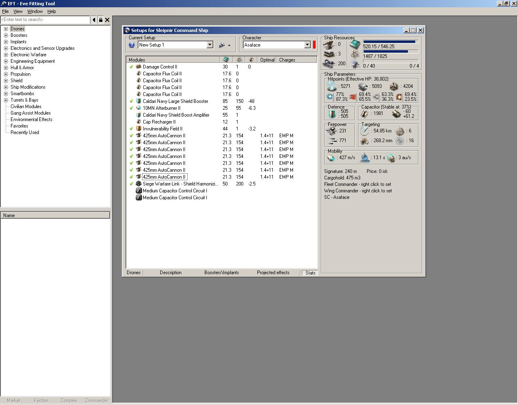Click the calibration icon beside value 200
Viewport: 518px width, 405px height.
tap(329, 64)
